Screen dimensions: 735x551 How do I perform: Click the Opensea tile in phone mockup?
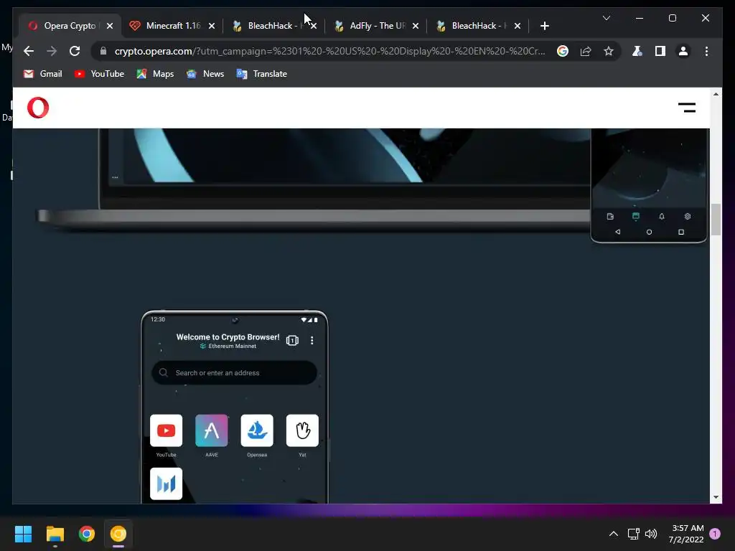[x=257, y=430]
